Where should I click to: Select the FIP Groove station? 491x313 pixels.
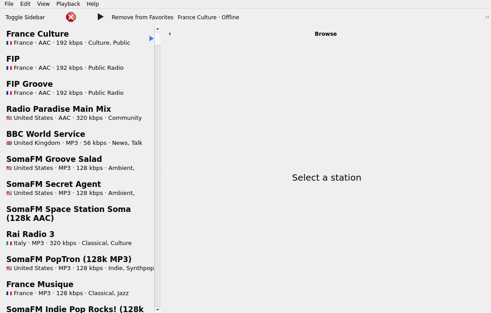click(x=77, y=88)
